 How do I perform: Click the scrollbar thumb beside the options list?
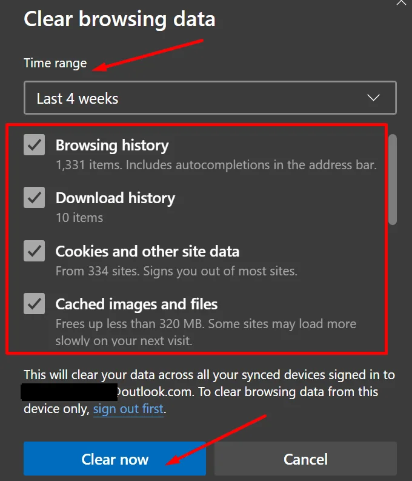[x=393, y=180]
